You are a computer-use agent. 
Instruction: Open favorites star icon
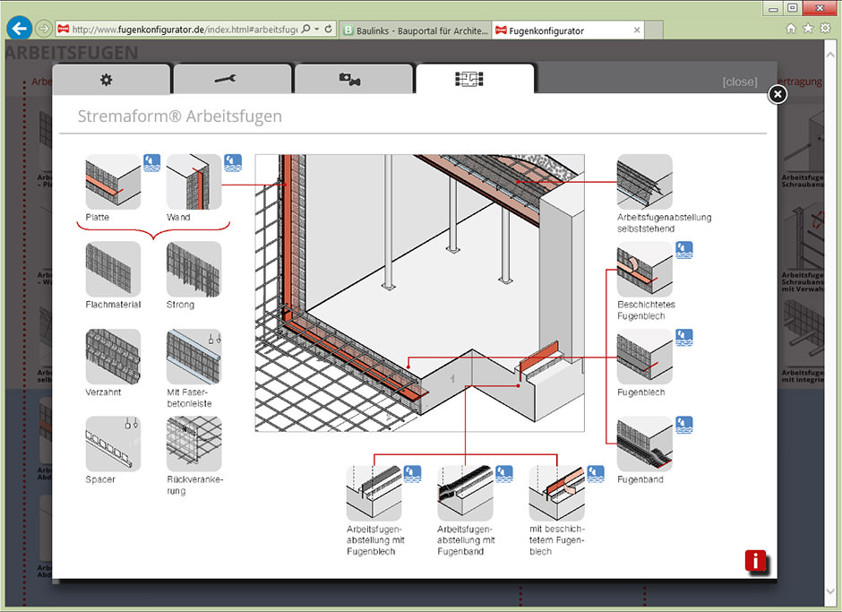coord(808,29)
